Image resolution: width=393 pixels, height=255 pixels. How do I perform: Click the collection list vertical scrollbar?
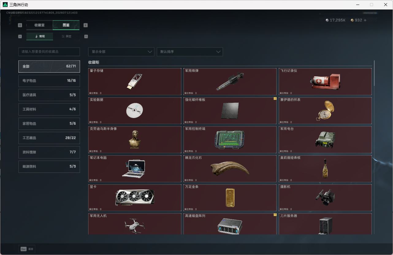click(374, 73)
